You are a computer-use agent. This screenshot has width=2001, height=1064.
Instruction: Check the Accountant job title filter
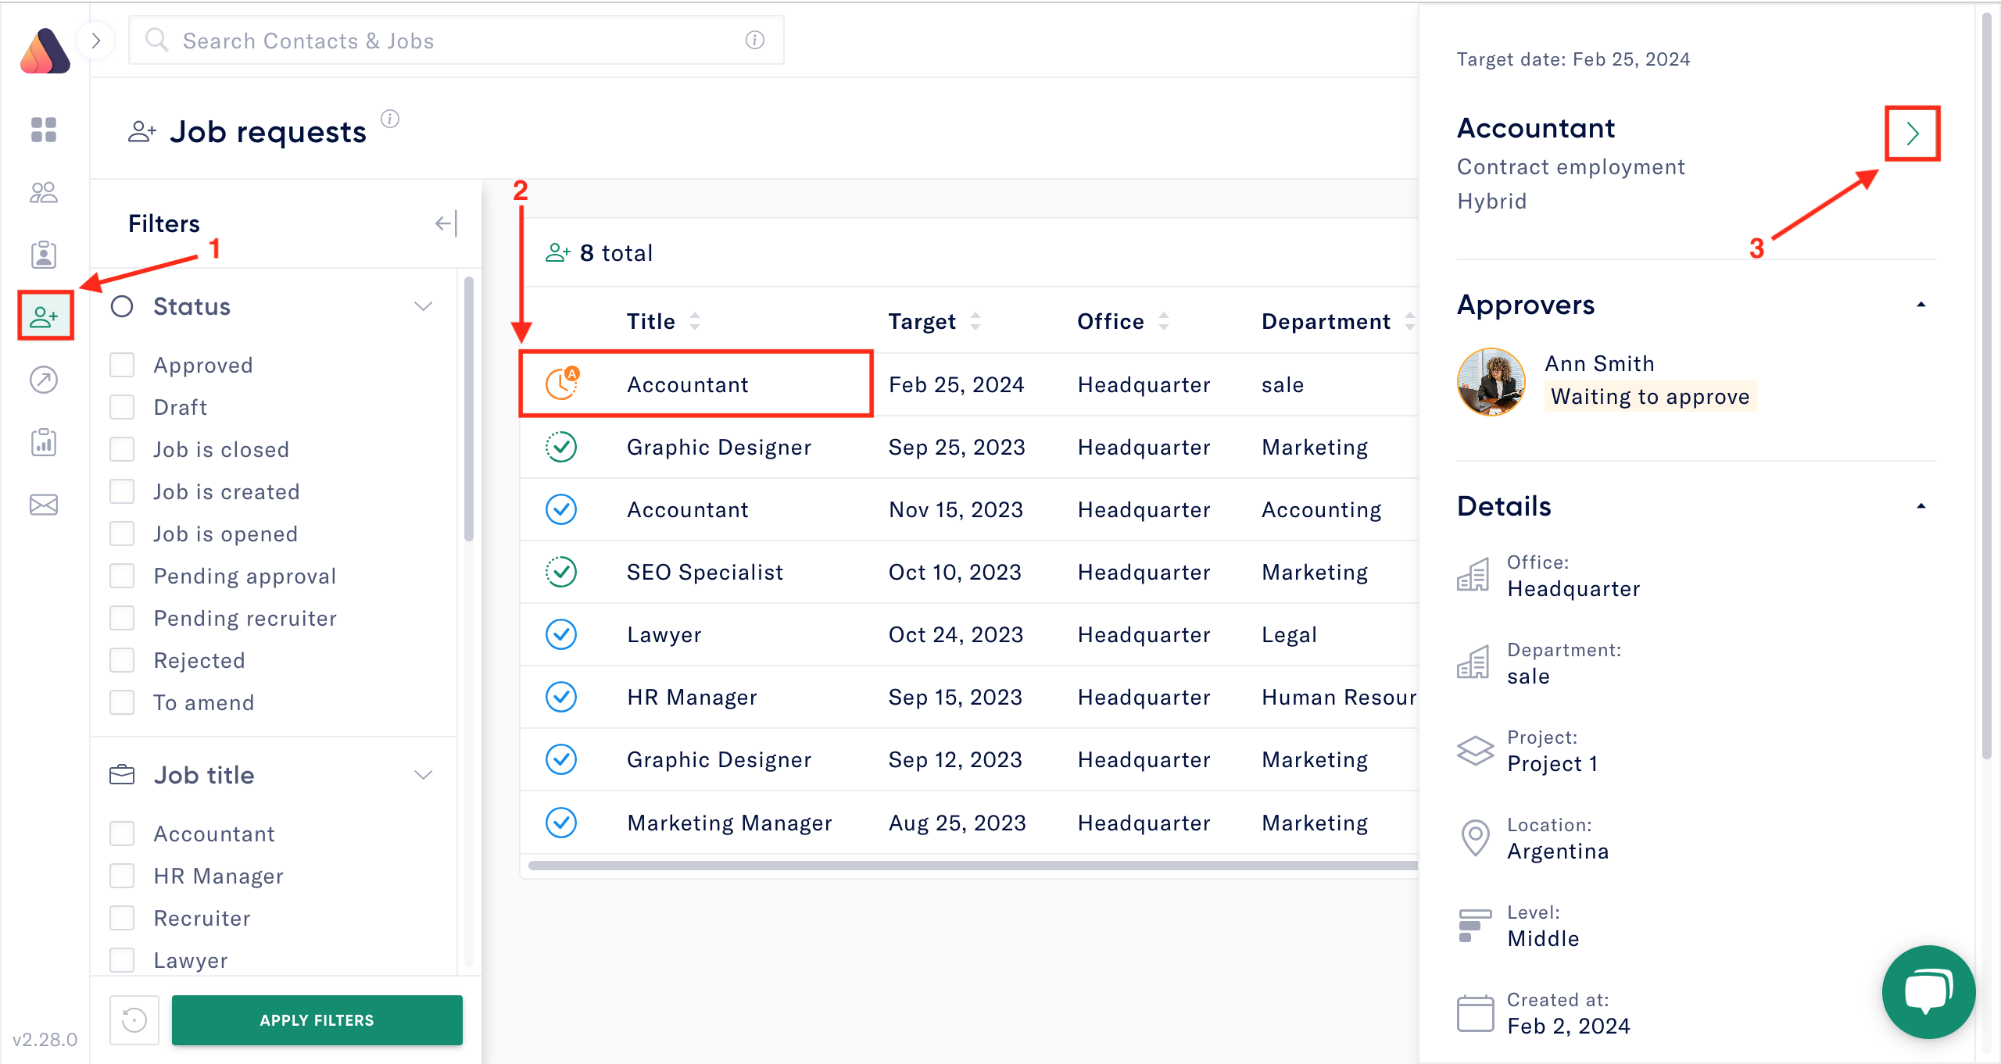[122, 834]
